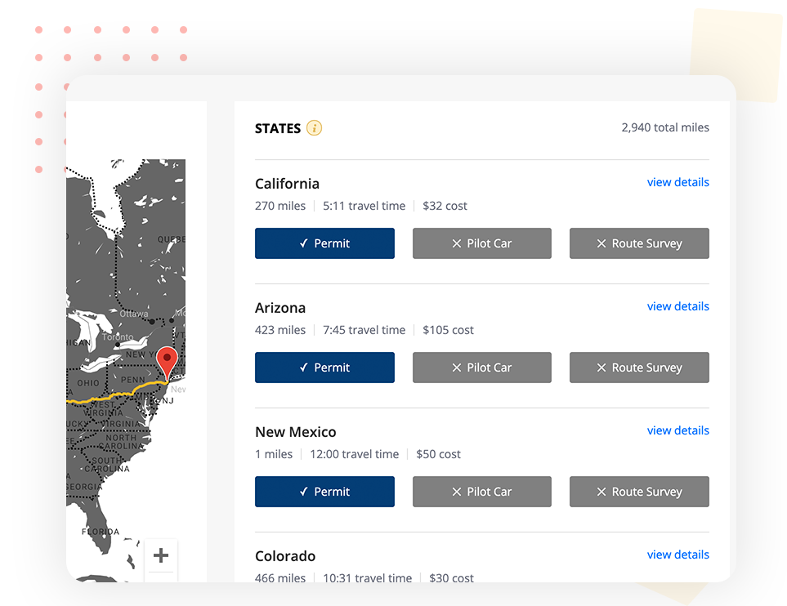
Task: Expand Colorado view details
Action: (677, 555)
